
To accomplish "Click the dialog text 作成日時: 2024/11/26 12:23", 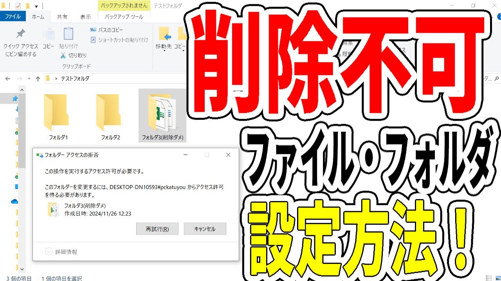I will pyautogui.click(x=97, y=213).
